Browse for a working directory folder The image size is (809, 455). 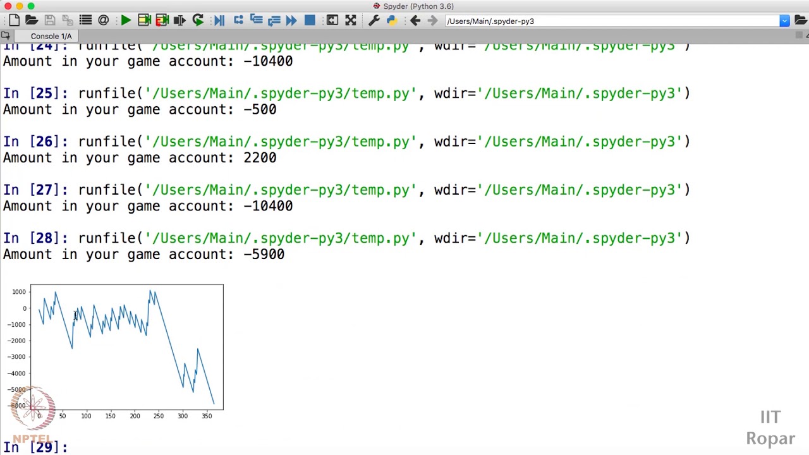[802, 21]
